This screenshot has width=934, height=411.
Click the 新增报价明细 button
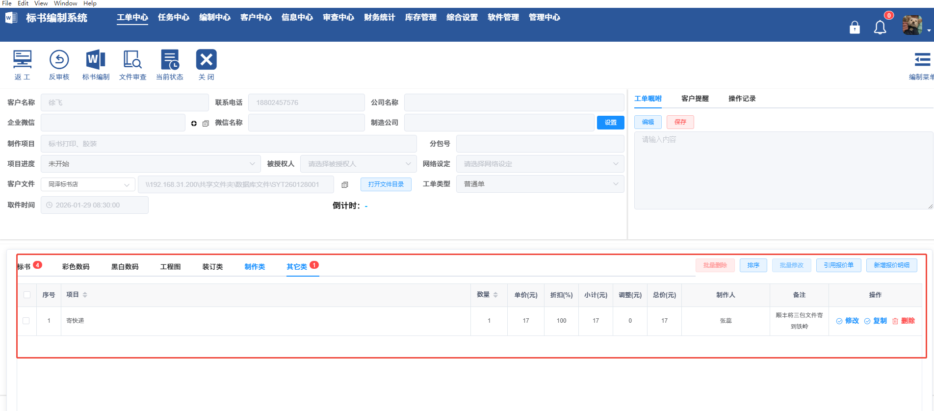click(892, 265)
